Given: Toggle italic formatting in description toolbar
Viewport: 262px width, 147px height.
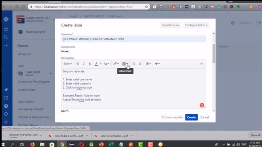Looking at the screenshot, I should [84, 64].
